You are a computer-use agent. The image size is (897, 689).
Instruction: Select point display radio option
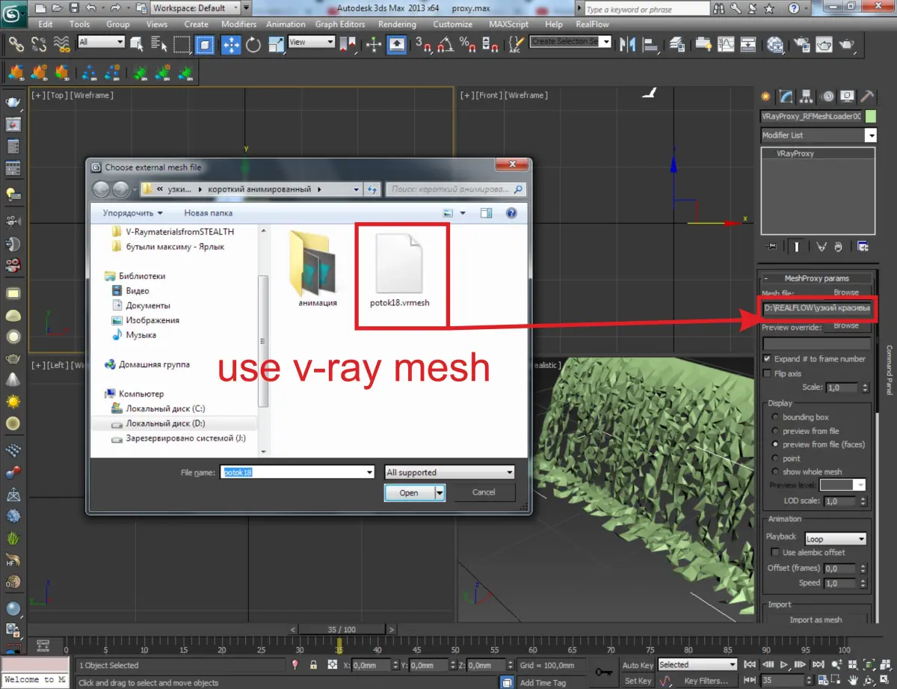pos(775,459)
